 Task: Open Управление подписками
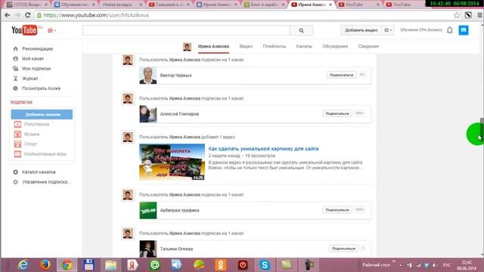(46, 182)
